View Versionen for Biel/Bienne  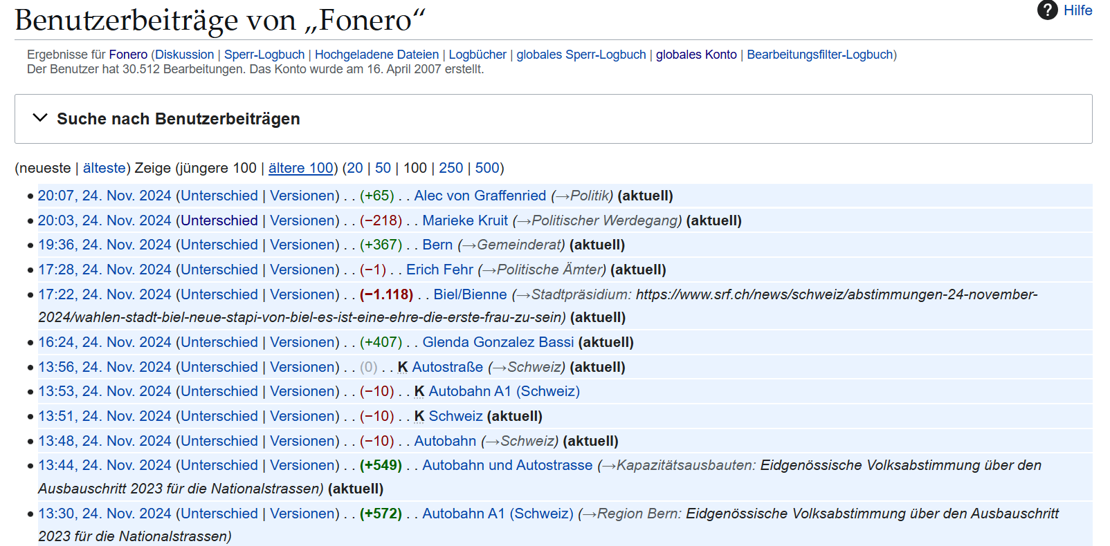point(302,294)
